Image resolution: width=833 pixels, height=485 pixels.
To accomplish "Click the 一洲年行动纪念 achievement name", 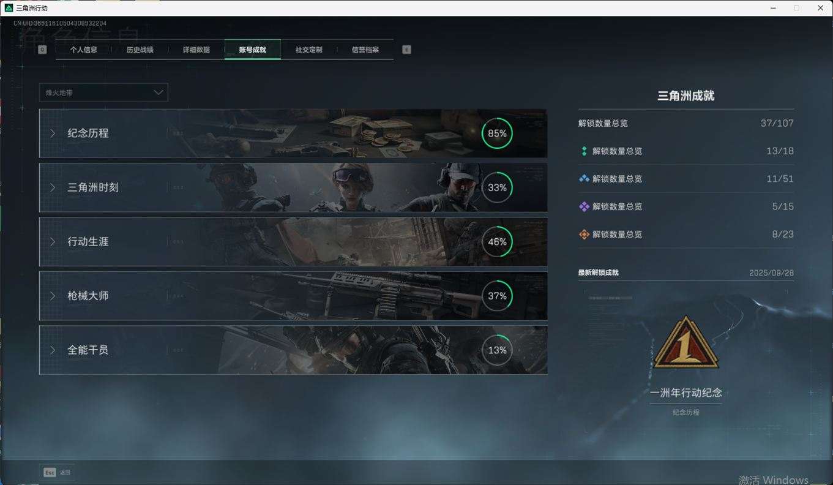I will [686, 393].
